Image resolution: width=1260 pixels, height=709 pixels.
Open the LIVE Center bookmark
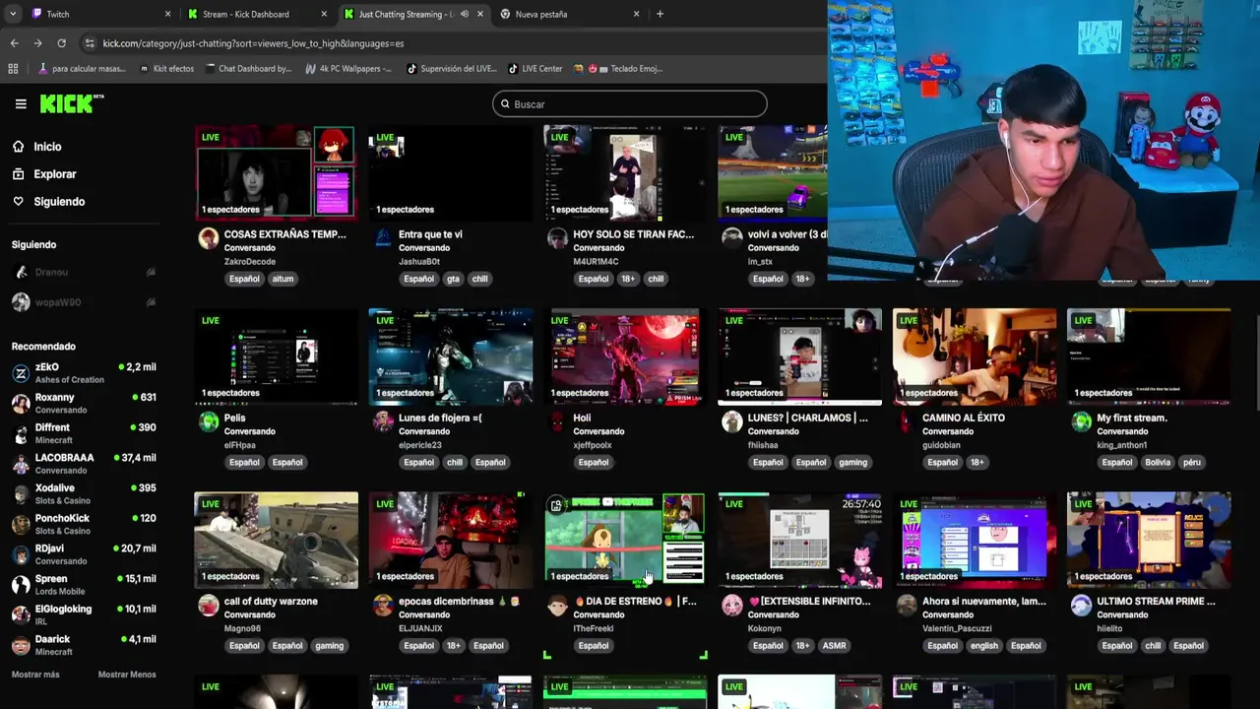pyautogui.click(x=535, y=69)
